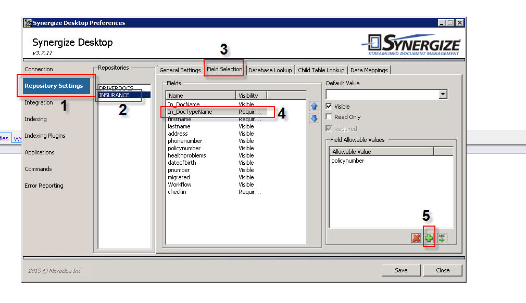Click the Close button
Image resolution: width=526 pixels, height=303 pixels.
[443, 270]
